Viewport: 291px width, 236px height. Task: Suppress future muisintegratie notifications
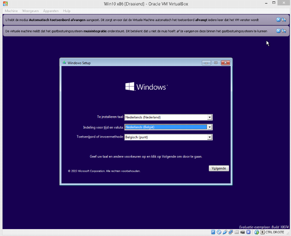click(x=284, y=31)
